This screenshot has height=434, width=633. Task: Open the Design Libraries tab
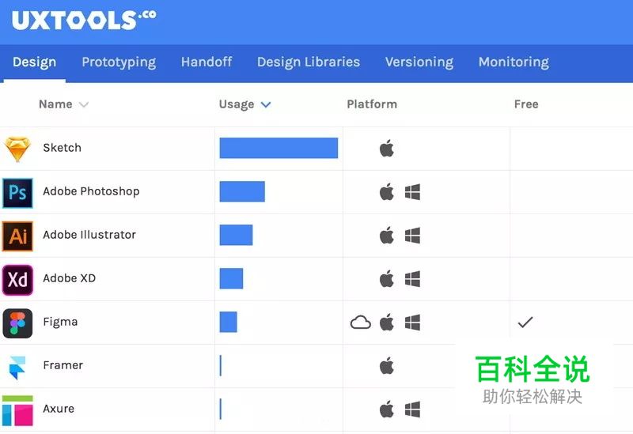(309, 62)
